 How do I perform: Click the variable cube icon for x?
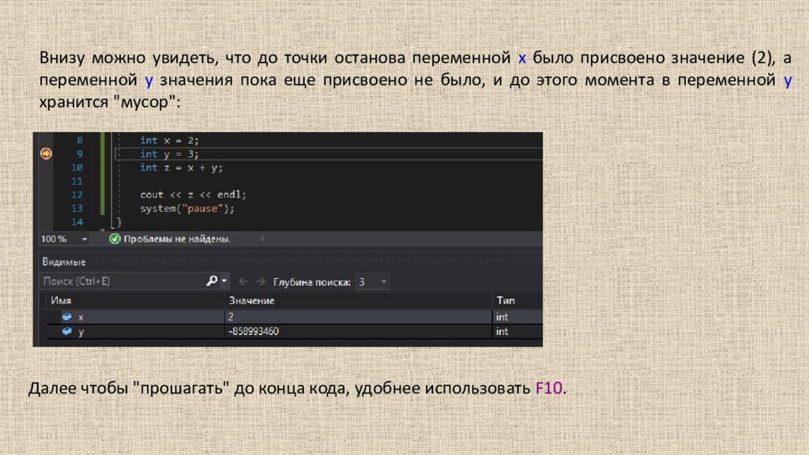tap(66, 316)
